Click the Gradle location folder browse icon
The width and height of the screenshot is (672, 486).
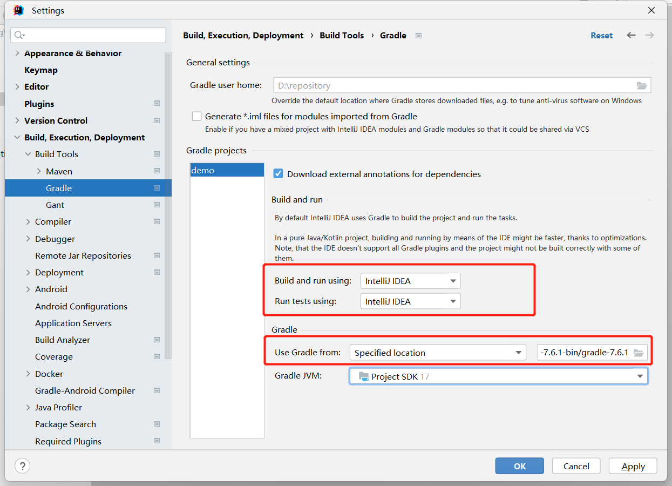(x=638, y=353)
